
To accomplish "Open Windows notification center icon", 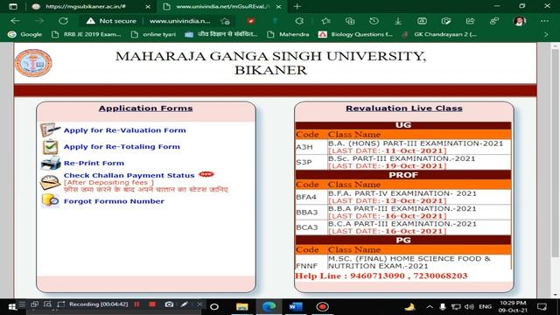I will click(542, 307).
